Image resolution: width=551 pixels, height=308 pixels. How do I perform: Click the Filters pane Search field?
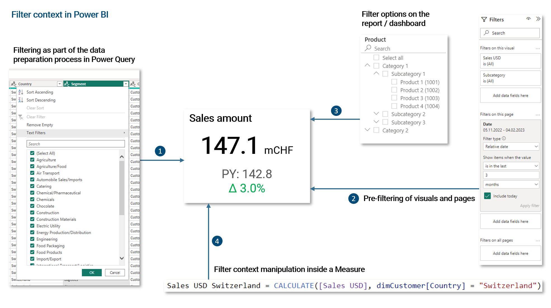tap(510, 33)
